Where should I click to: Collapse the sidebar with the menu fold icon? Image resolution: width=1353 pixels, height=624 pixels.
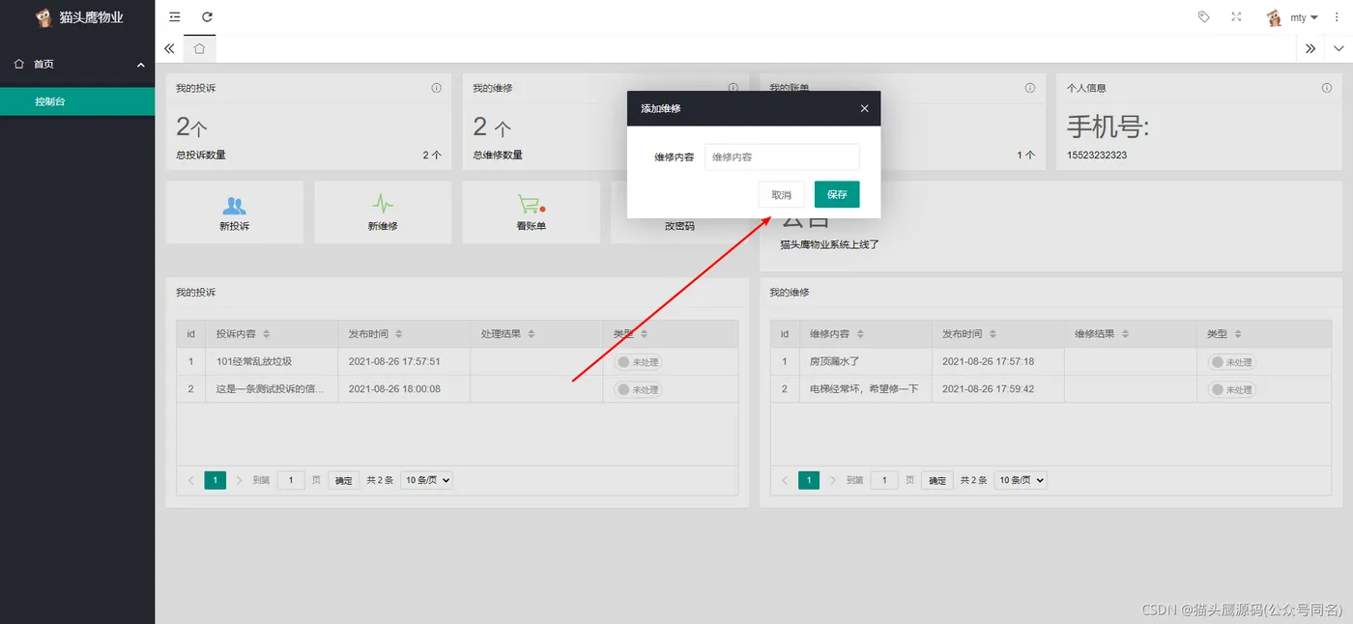(x=174, y=17)
